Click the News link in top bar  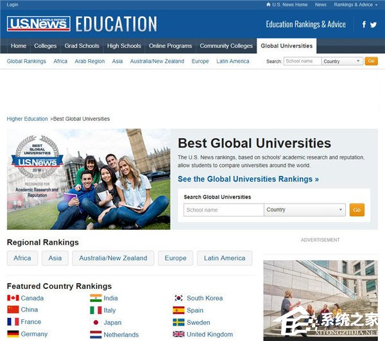[x=321, y=4]
